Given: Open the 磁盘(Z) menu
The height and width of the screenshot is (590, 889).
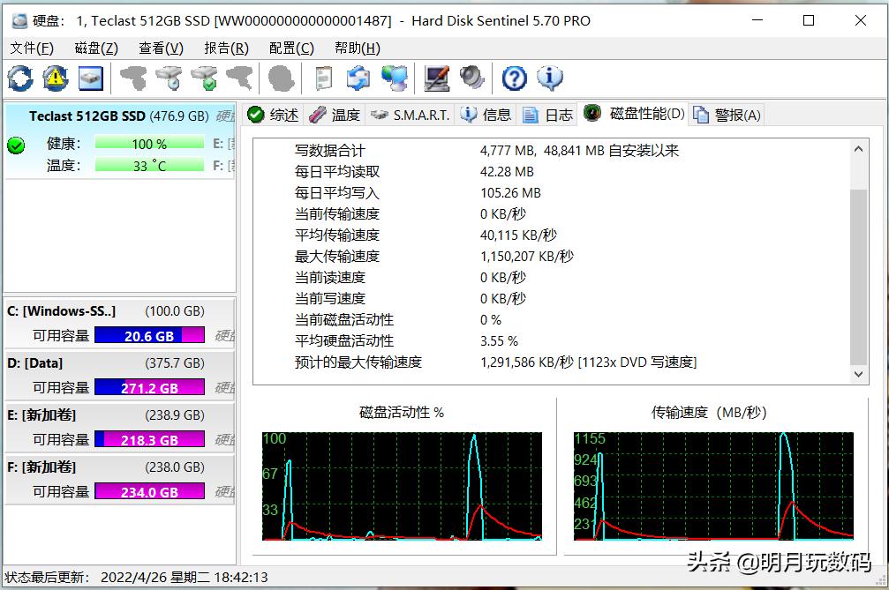Looking at the screenshot, I should pos(94,48).
